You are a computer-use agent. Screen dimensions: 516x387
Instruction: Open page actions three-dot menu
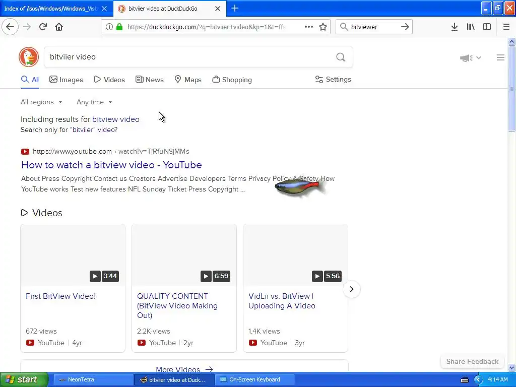click(x=309, y=27)
